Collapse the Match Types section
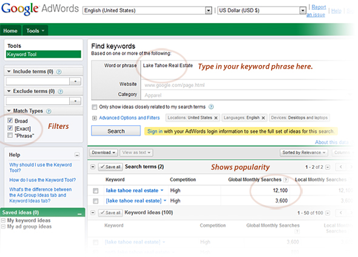358x257 pixels. tap(9, 111)
